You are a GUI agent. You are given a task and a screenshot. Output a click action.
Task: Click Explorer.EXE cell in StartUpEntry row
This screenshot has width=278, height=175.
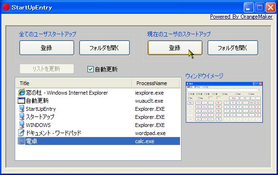(x=150, y=109)
